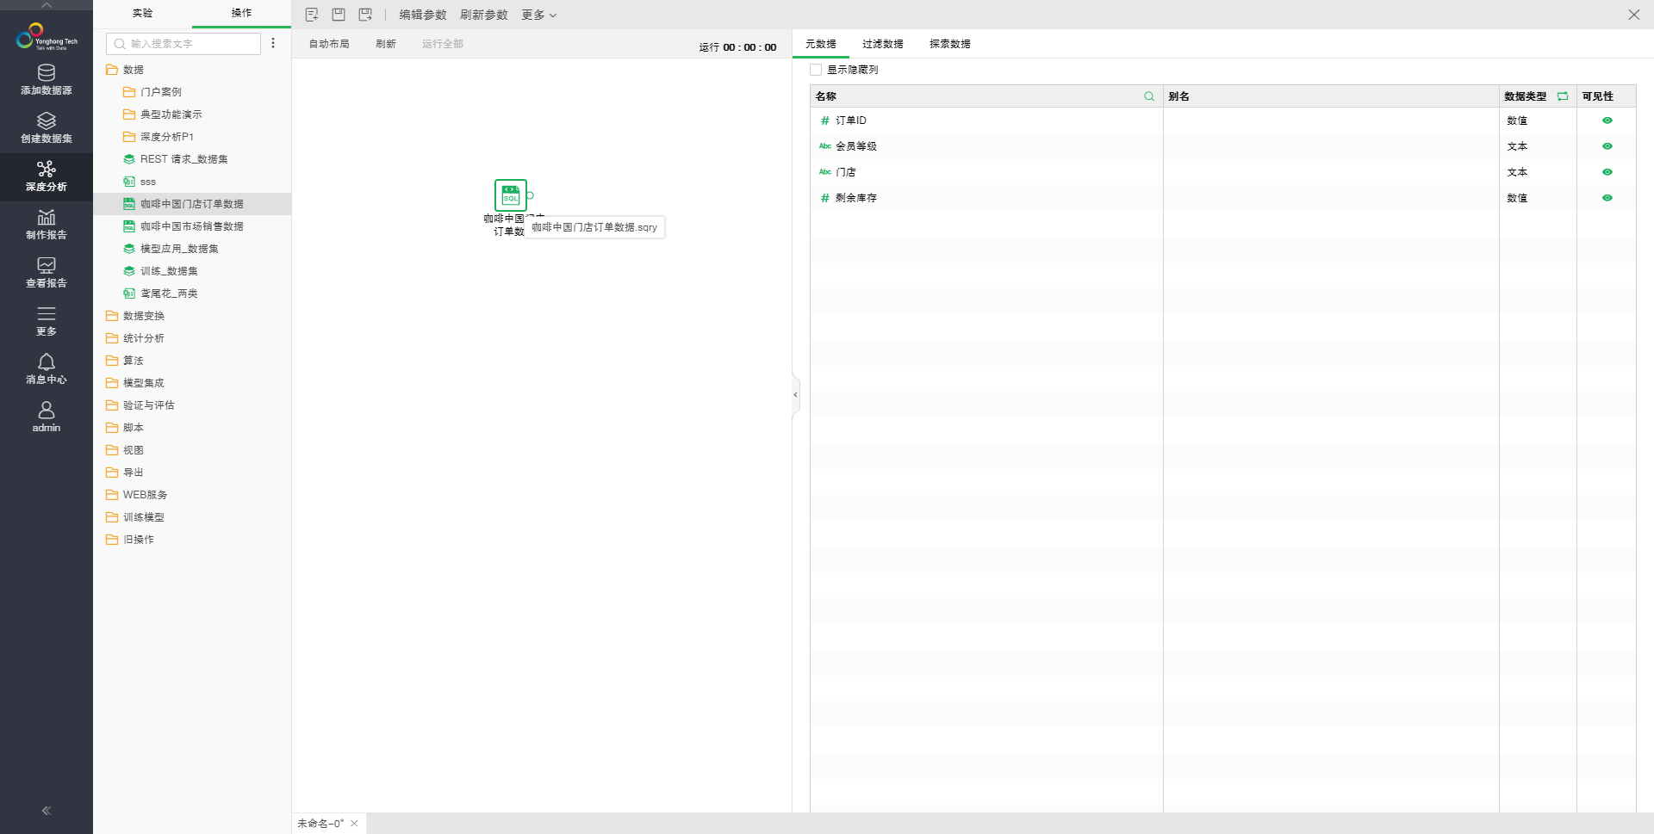This screenshot has height=834, width=1654.
Task: Open 创建数据集 in the sidebar
Action: pyautogui.click(x=47, y=128)
